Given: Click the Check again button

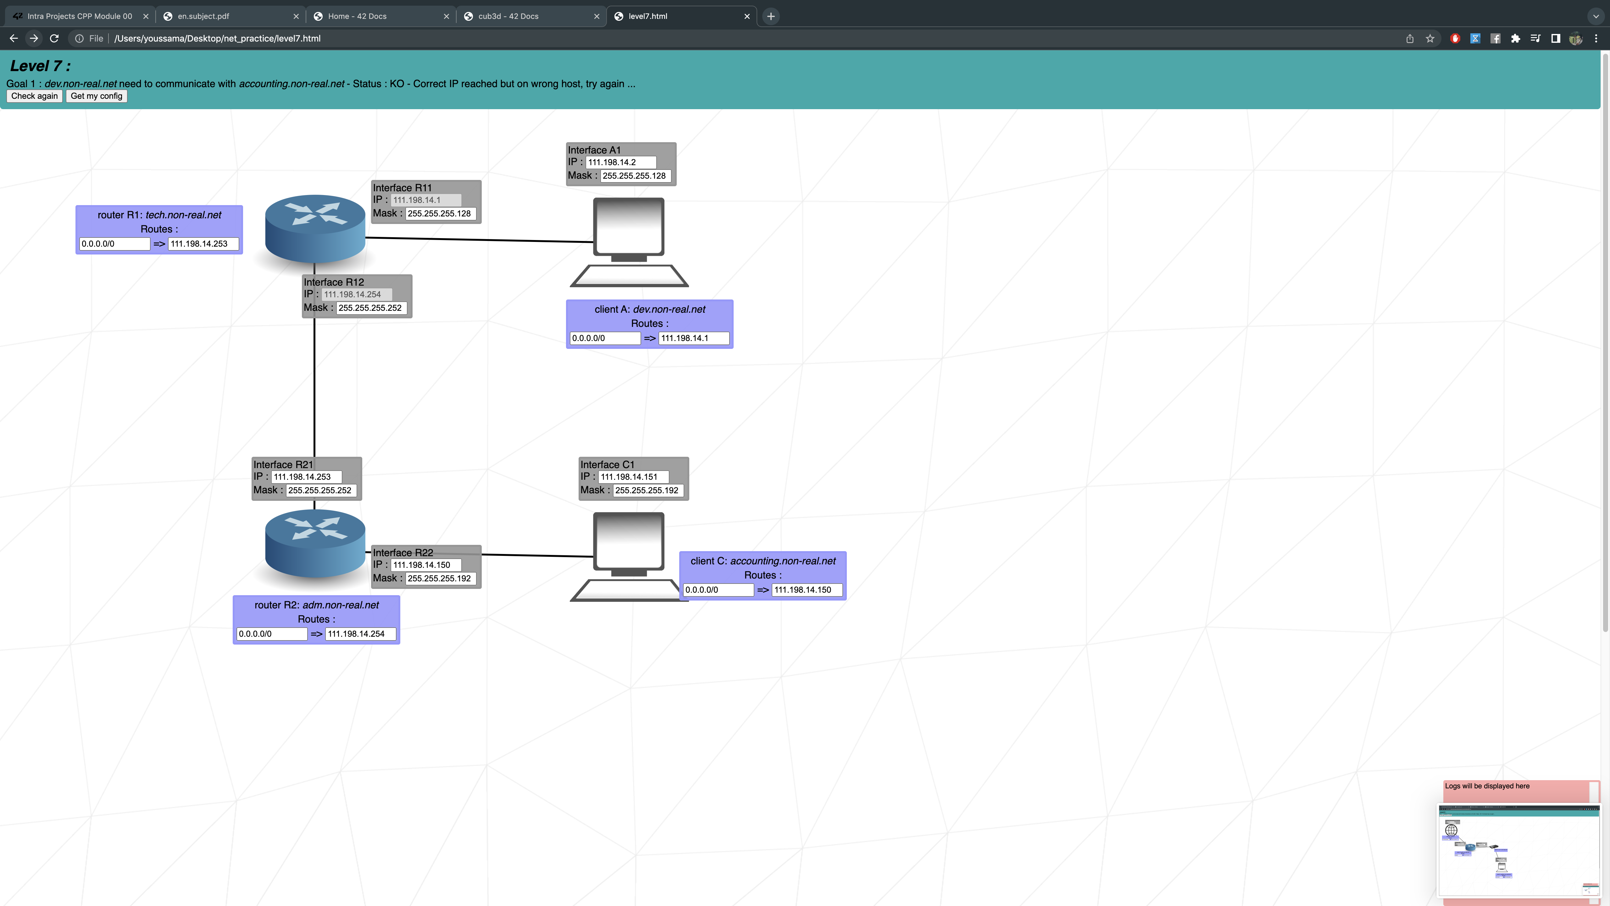Looking at the screenshot, I should point(34,96).
